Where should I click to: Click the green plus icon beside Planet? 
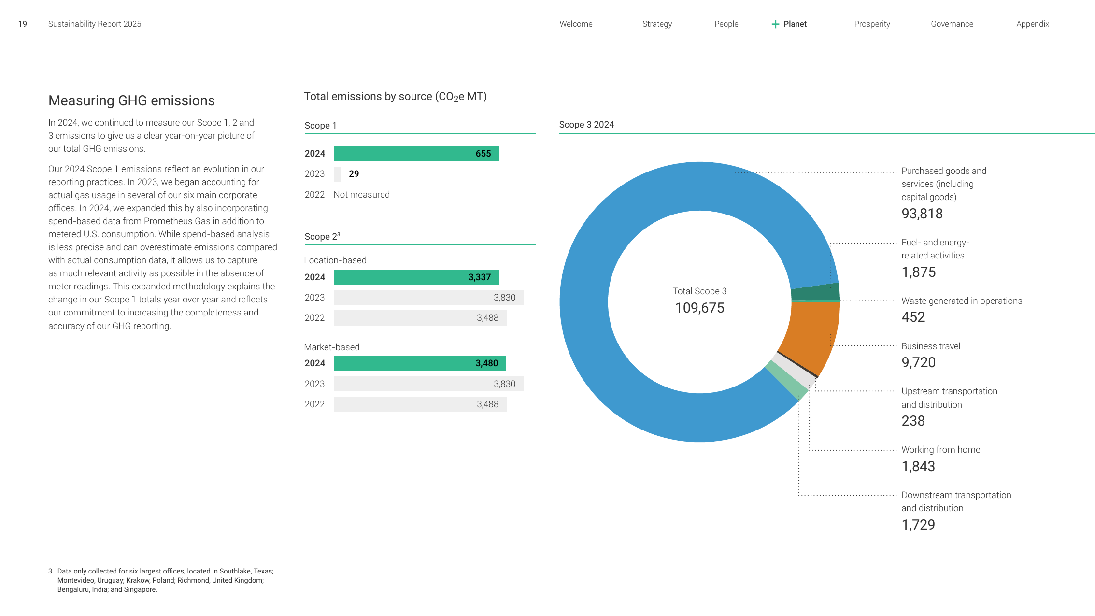(775, 24)
